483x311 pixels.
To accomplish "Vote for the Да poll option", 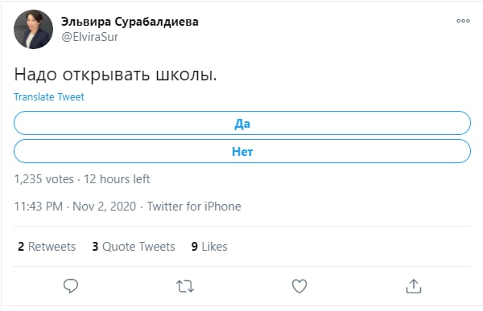I will 242,123.
